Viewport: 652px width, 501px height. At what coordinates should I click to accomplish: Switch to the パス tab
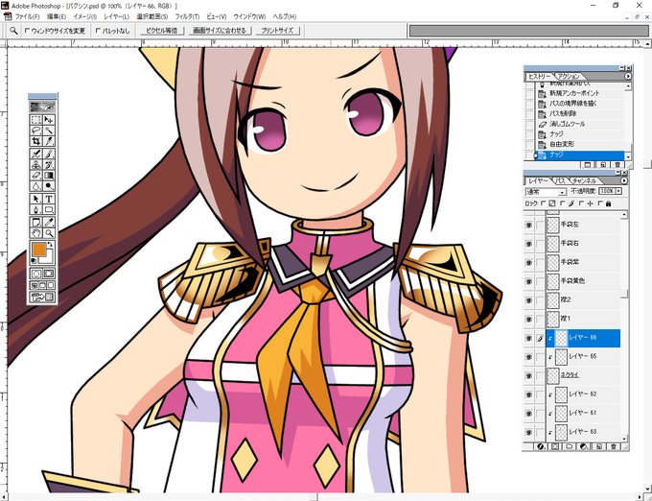pyautogui.click(x=561, y=180)
